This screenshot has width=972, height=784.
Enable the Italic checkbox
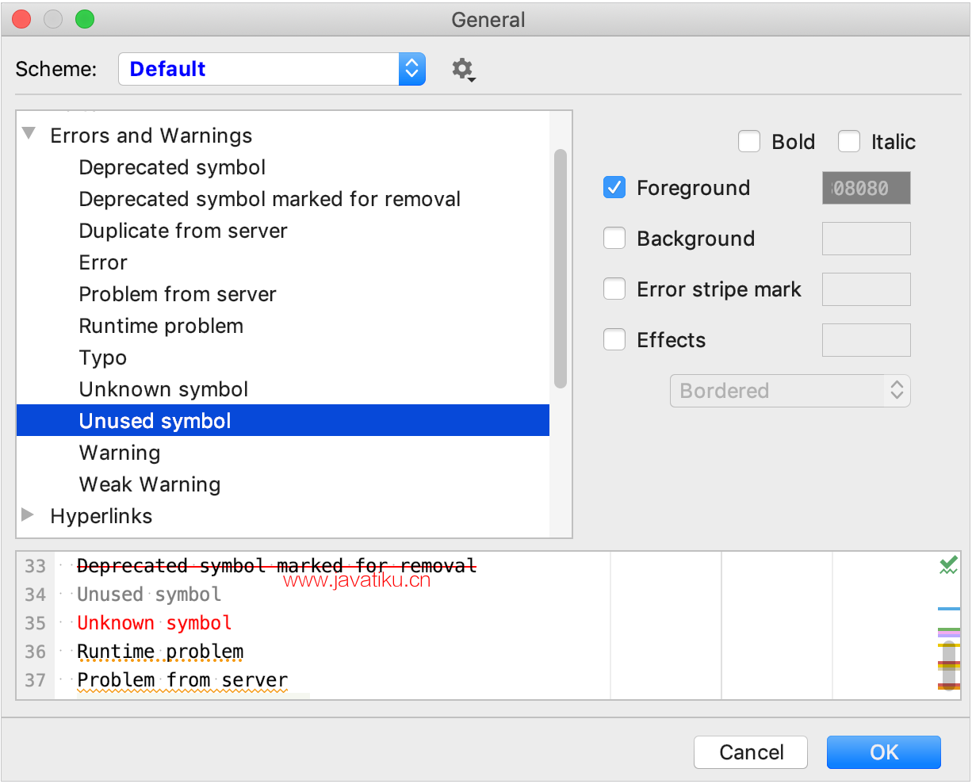[x=849, y=142]
